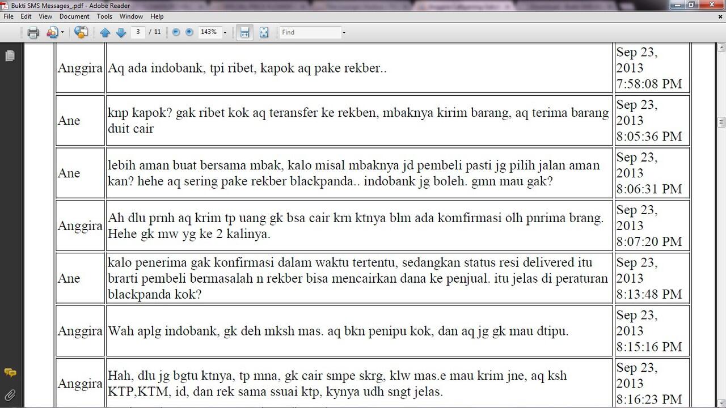Click the timestamp 8:06:31 PM cell
The image size is (726, 408).
pyautogui.click(x=652, y=173)
